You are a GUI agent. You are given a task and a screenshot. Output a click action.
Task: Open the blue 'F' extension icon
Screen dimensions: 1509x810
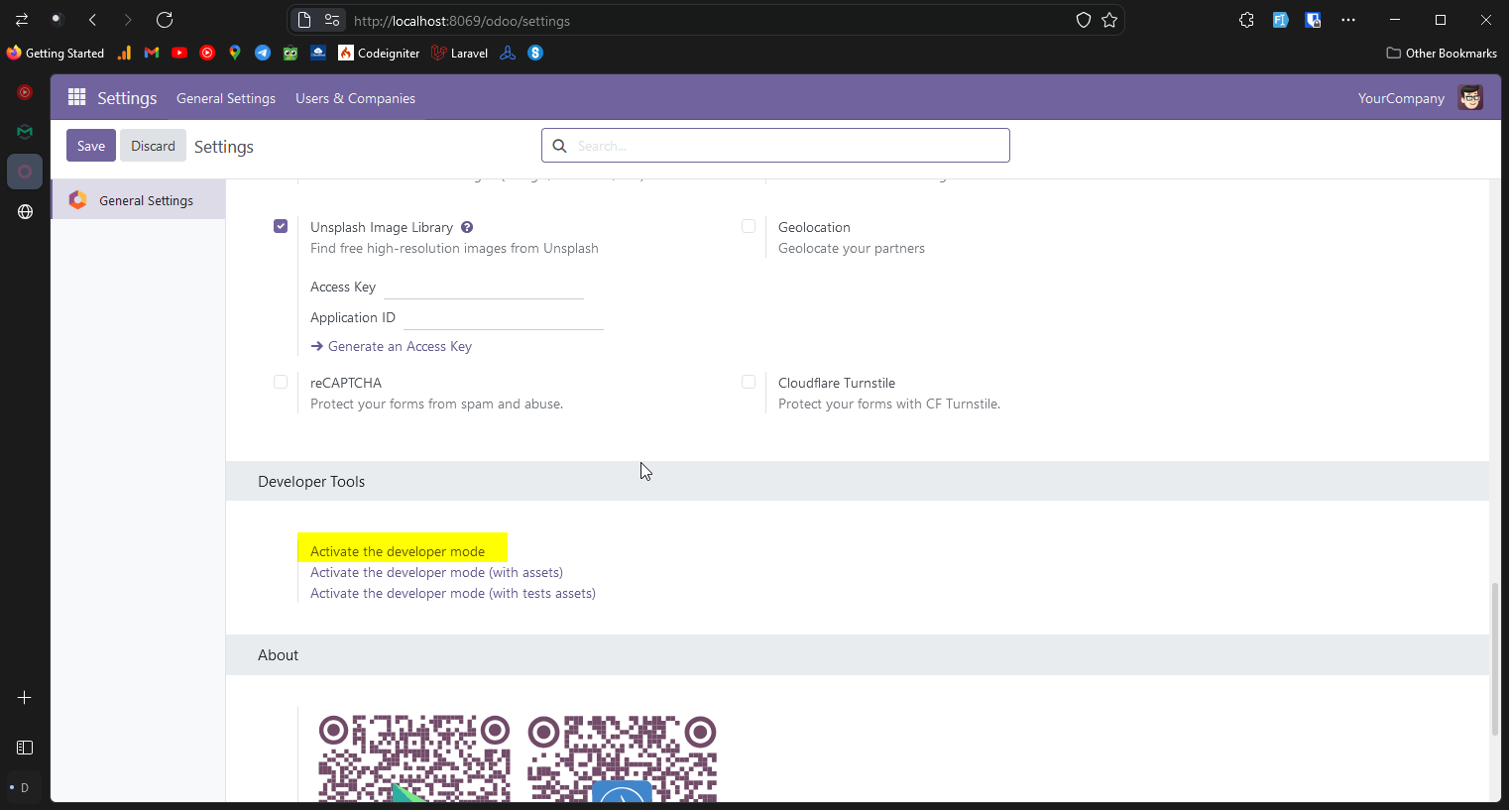(1280, 20)
